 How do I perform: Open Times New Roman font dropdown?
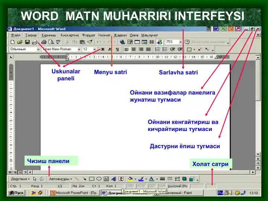click(x=79, y=50)
